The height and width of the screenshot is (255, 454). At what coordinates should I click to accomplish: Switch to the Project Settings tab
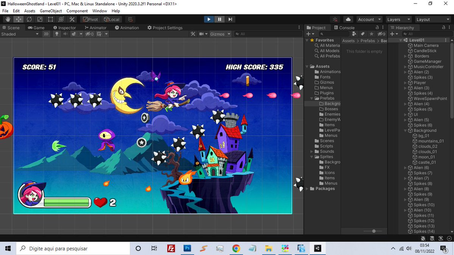coord(165,28)
